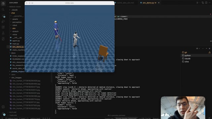Expand the perception folder
212x119 pixels.
pos(17,22)
